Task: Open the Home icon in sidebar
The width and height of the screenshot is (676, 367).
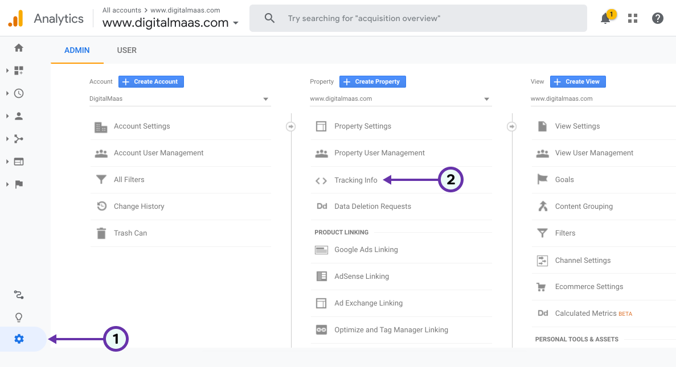Action: [x=19, y=48]
